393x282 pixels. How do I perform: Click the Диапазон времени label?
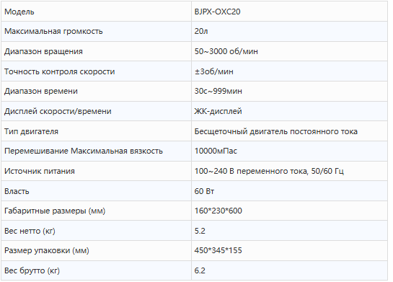(x=41, y=91)
